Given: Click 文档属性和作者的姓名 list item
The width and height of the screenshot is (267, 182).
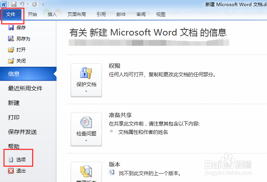Looking at the screenshot, I should 143,132.
